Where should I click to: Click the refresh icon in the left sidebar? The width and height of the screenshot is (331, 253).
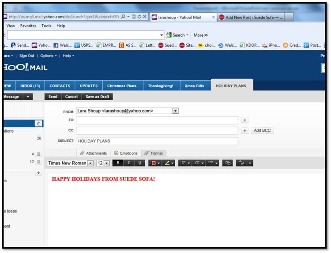pyautogui.click(x=38, y=124)
